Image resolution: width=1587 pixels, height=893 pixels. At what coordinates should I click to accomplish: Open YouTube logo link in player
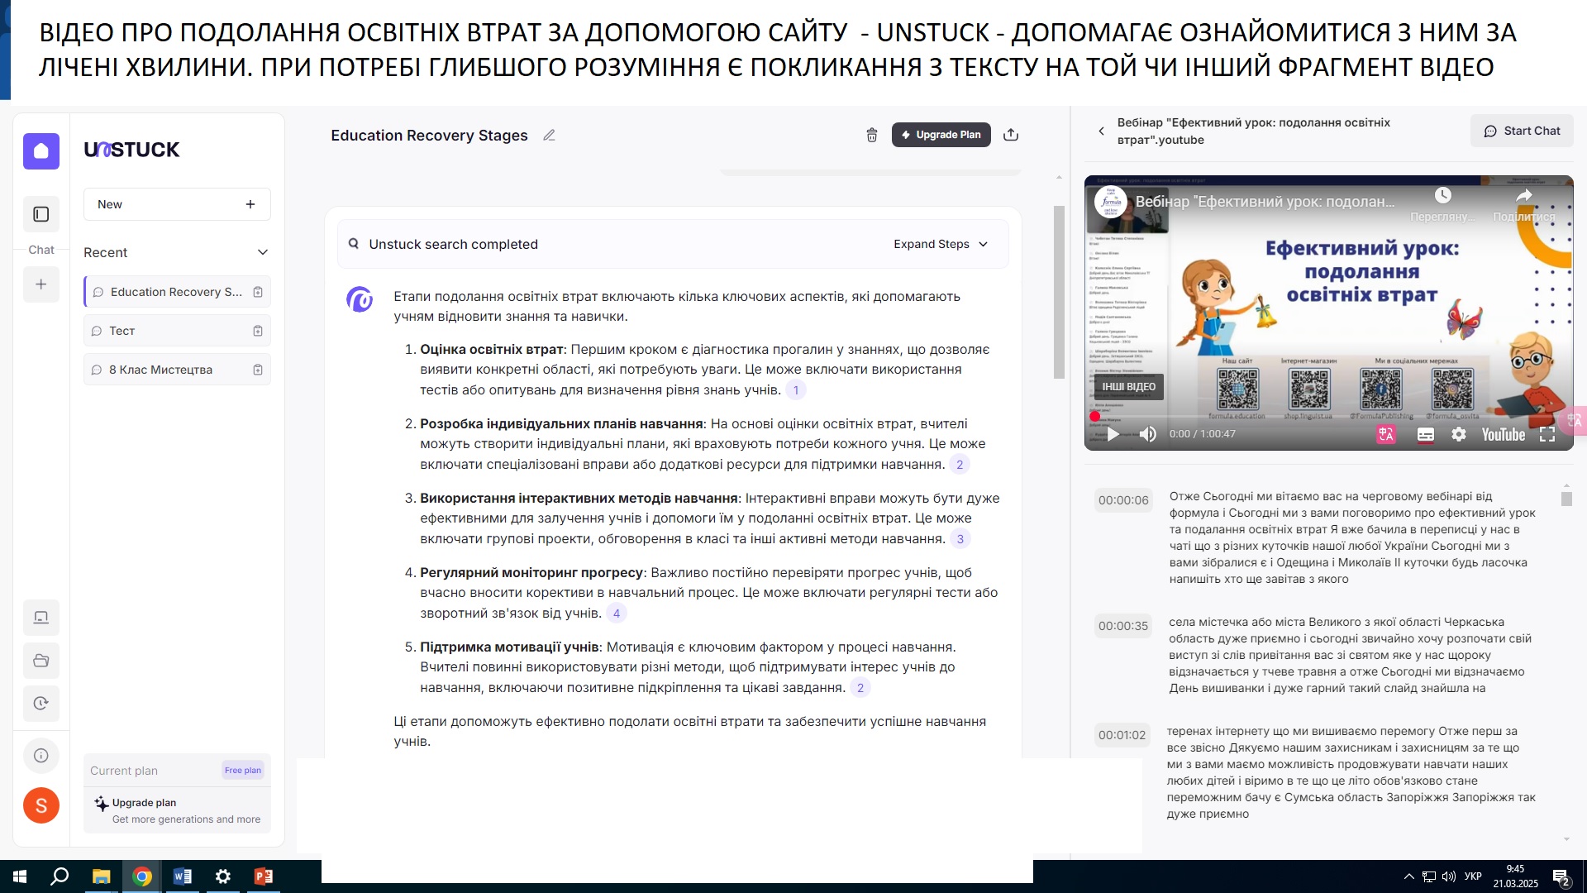1503,434
